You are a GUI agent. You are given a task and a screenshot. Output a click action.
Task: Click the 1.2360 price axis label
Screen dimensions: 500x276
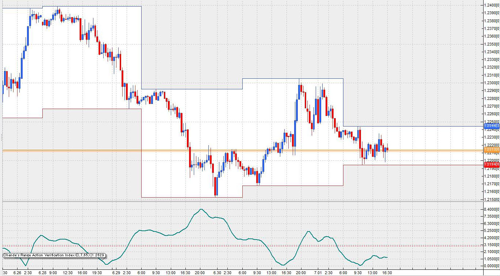point(492,36)
